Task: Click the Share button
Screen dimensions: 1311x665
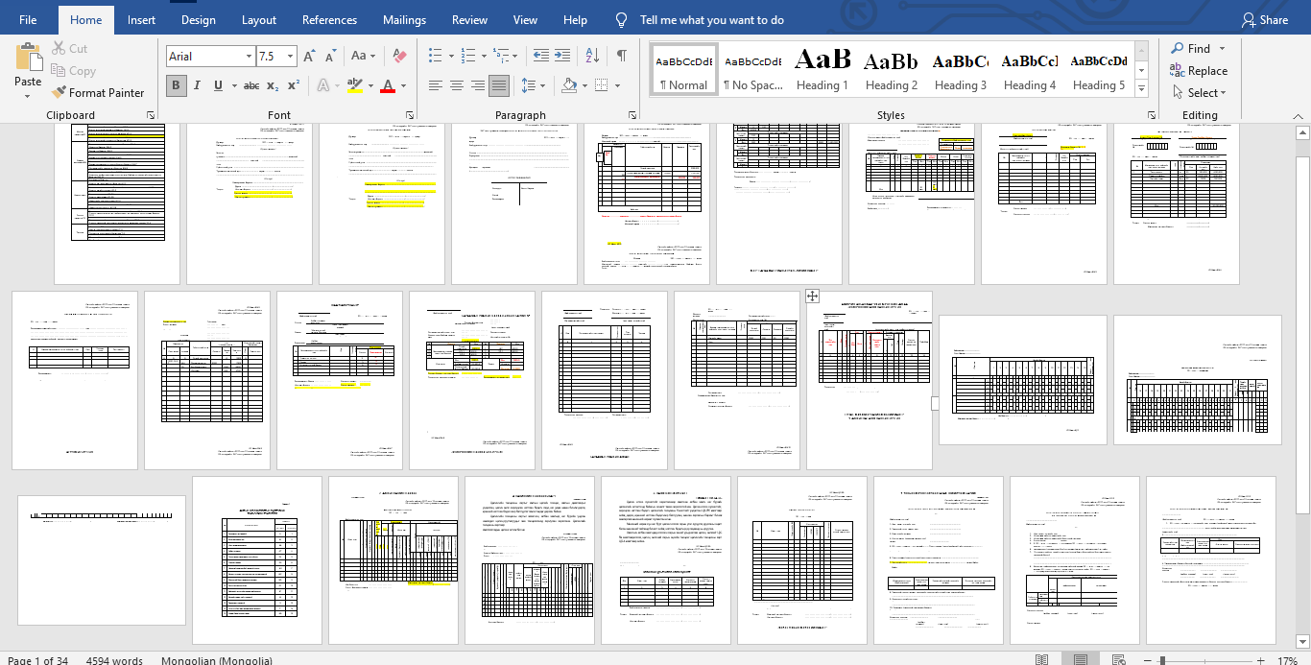Action: [1264, 20]
